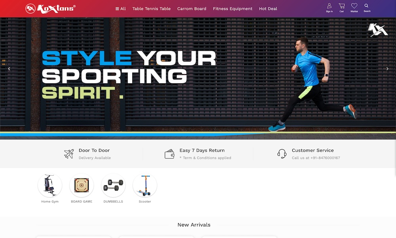Open the Carrom Board menu item
Viewport: 396px width, 238px height.
[192, 9]
